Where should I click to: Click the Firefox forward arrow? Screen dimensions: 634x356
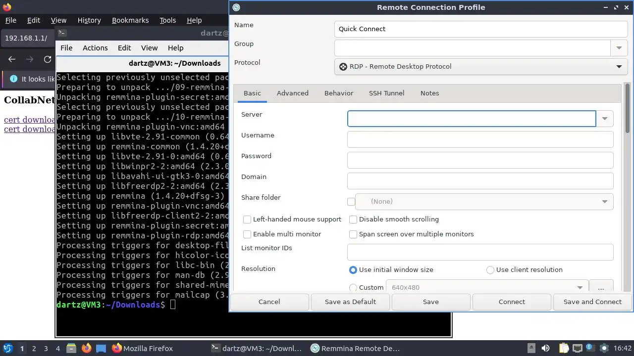click(x=30, y=59)
